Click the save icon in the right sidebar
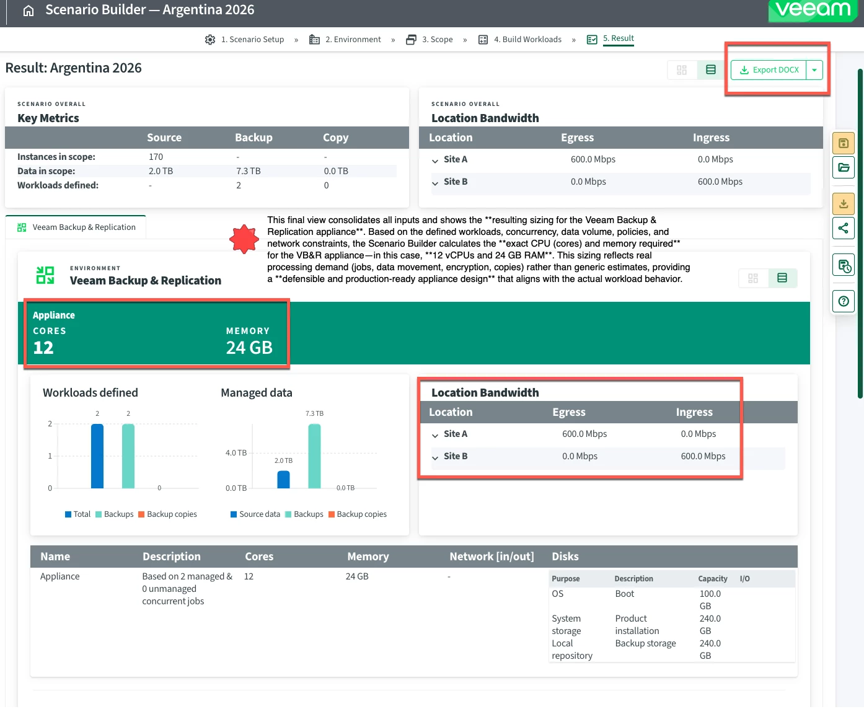The image size is (864, 709). pyautogui.click(x=843, y=143)
